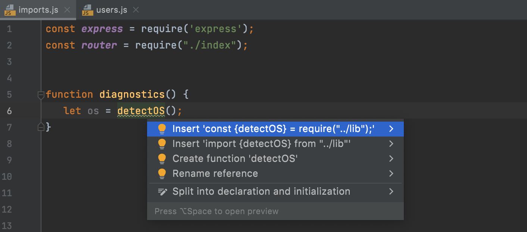
Task: Click line number 6 in the gutter
Action: [9, 111]
